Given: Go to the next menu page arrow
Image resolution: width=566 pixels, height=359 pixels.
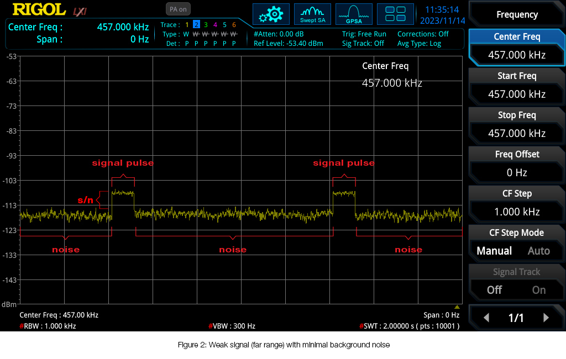Looking at the screenshot, I should 546,318.
